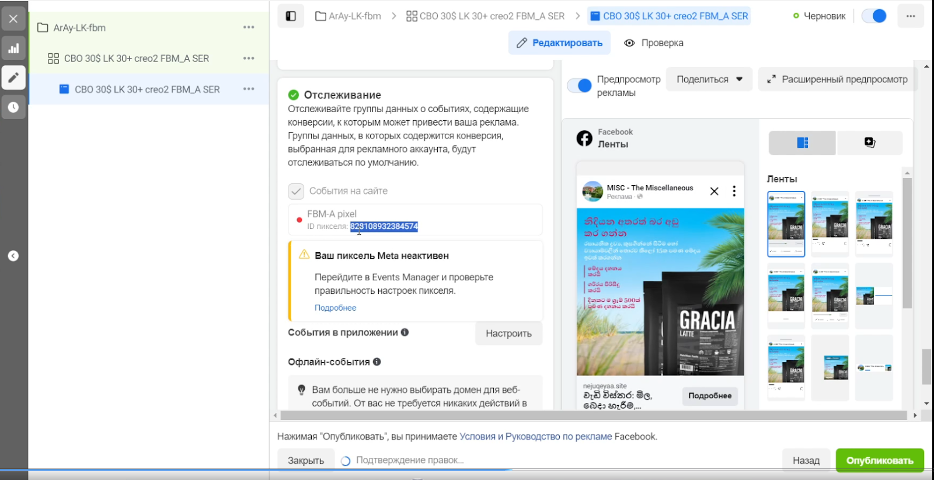Image resolution: width=934 pixels, height=480 pixels.
Task: Click the green check icon beside Отслеживание
Action: (x=294, y=95)
